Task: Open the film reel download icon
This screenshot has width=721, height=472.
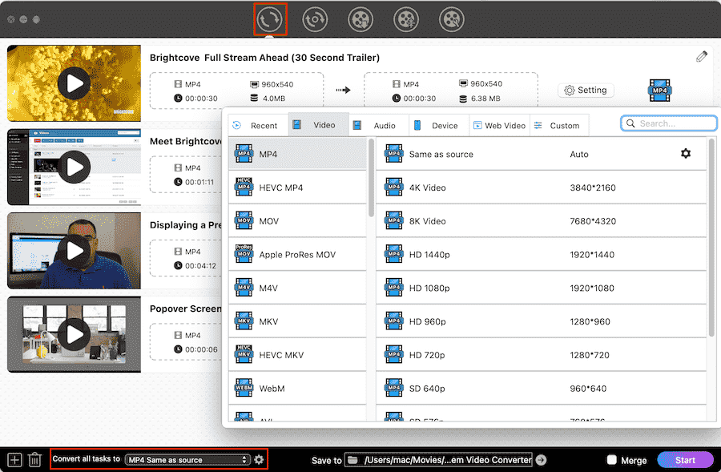Action: pos(360,20)
